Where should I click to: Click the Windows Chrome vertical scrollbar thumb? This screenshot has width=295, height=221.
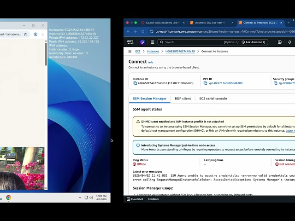tap(46, 54)
